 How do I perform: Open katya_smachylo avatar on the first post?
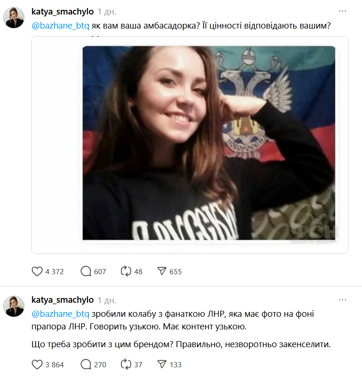pyautogui.click(x=14, y=18)
